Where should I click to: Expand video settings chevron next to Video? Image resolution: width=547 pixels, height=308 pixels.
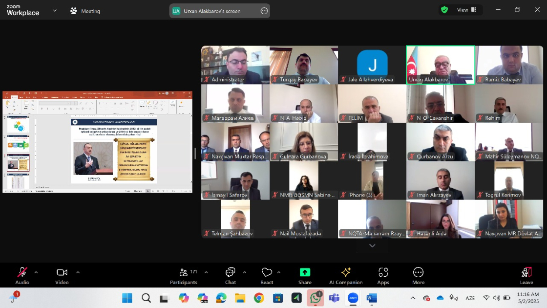coord(78,272)
